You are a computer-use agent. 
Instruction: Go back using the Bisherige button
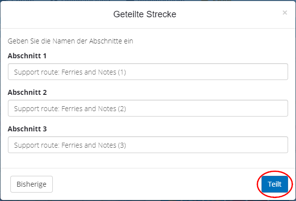coord(32,184)
